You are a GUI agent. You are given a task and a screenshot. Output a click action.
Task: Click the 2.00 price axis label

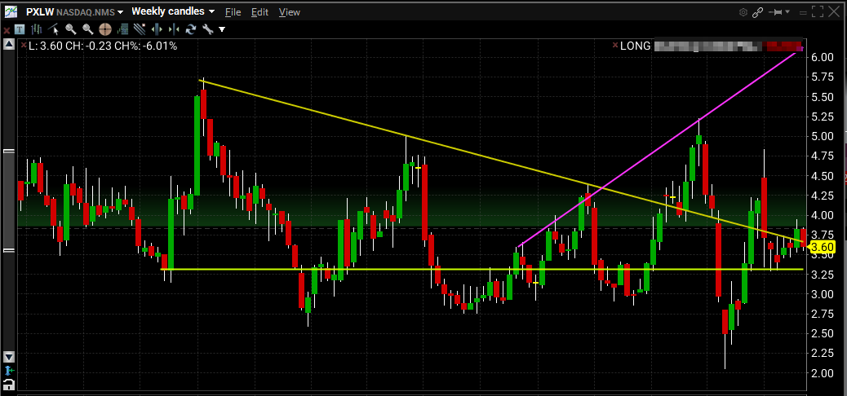[823, 373]
